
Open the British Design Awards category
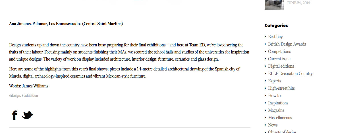coord(287,44)
